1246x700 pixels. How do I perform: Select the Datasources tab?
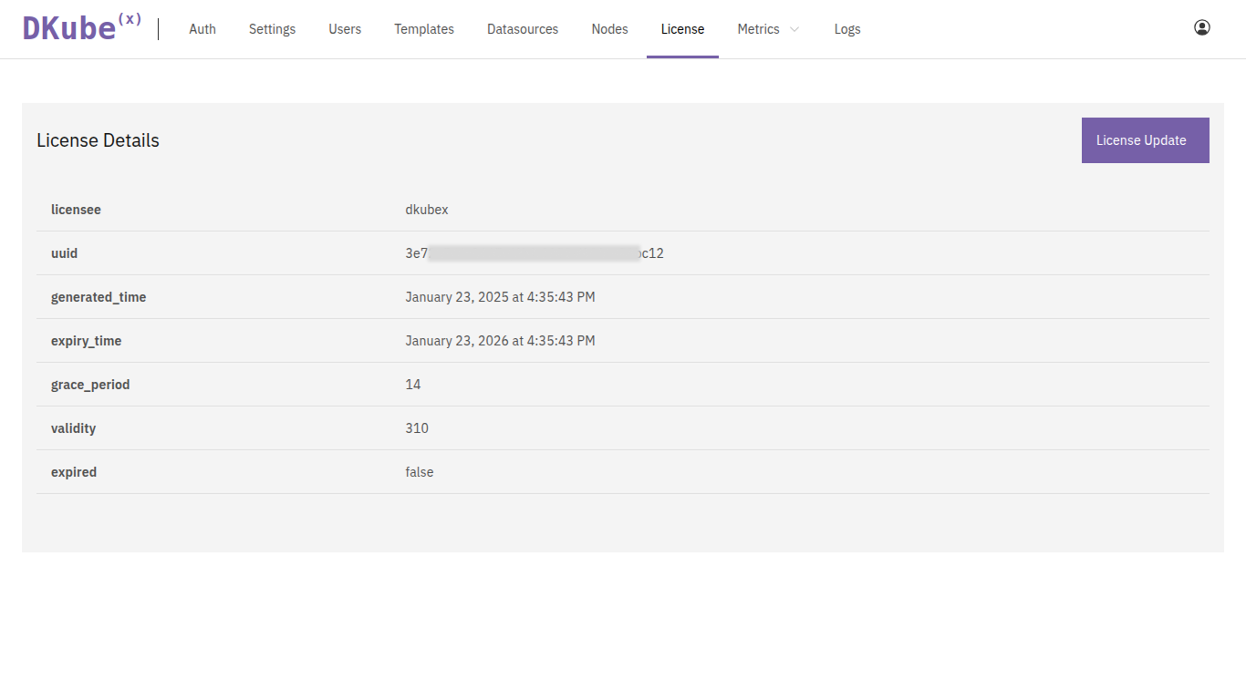click(523, 29)
